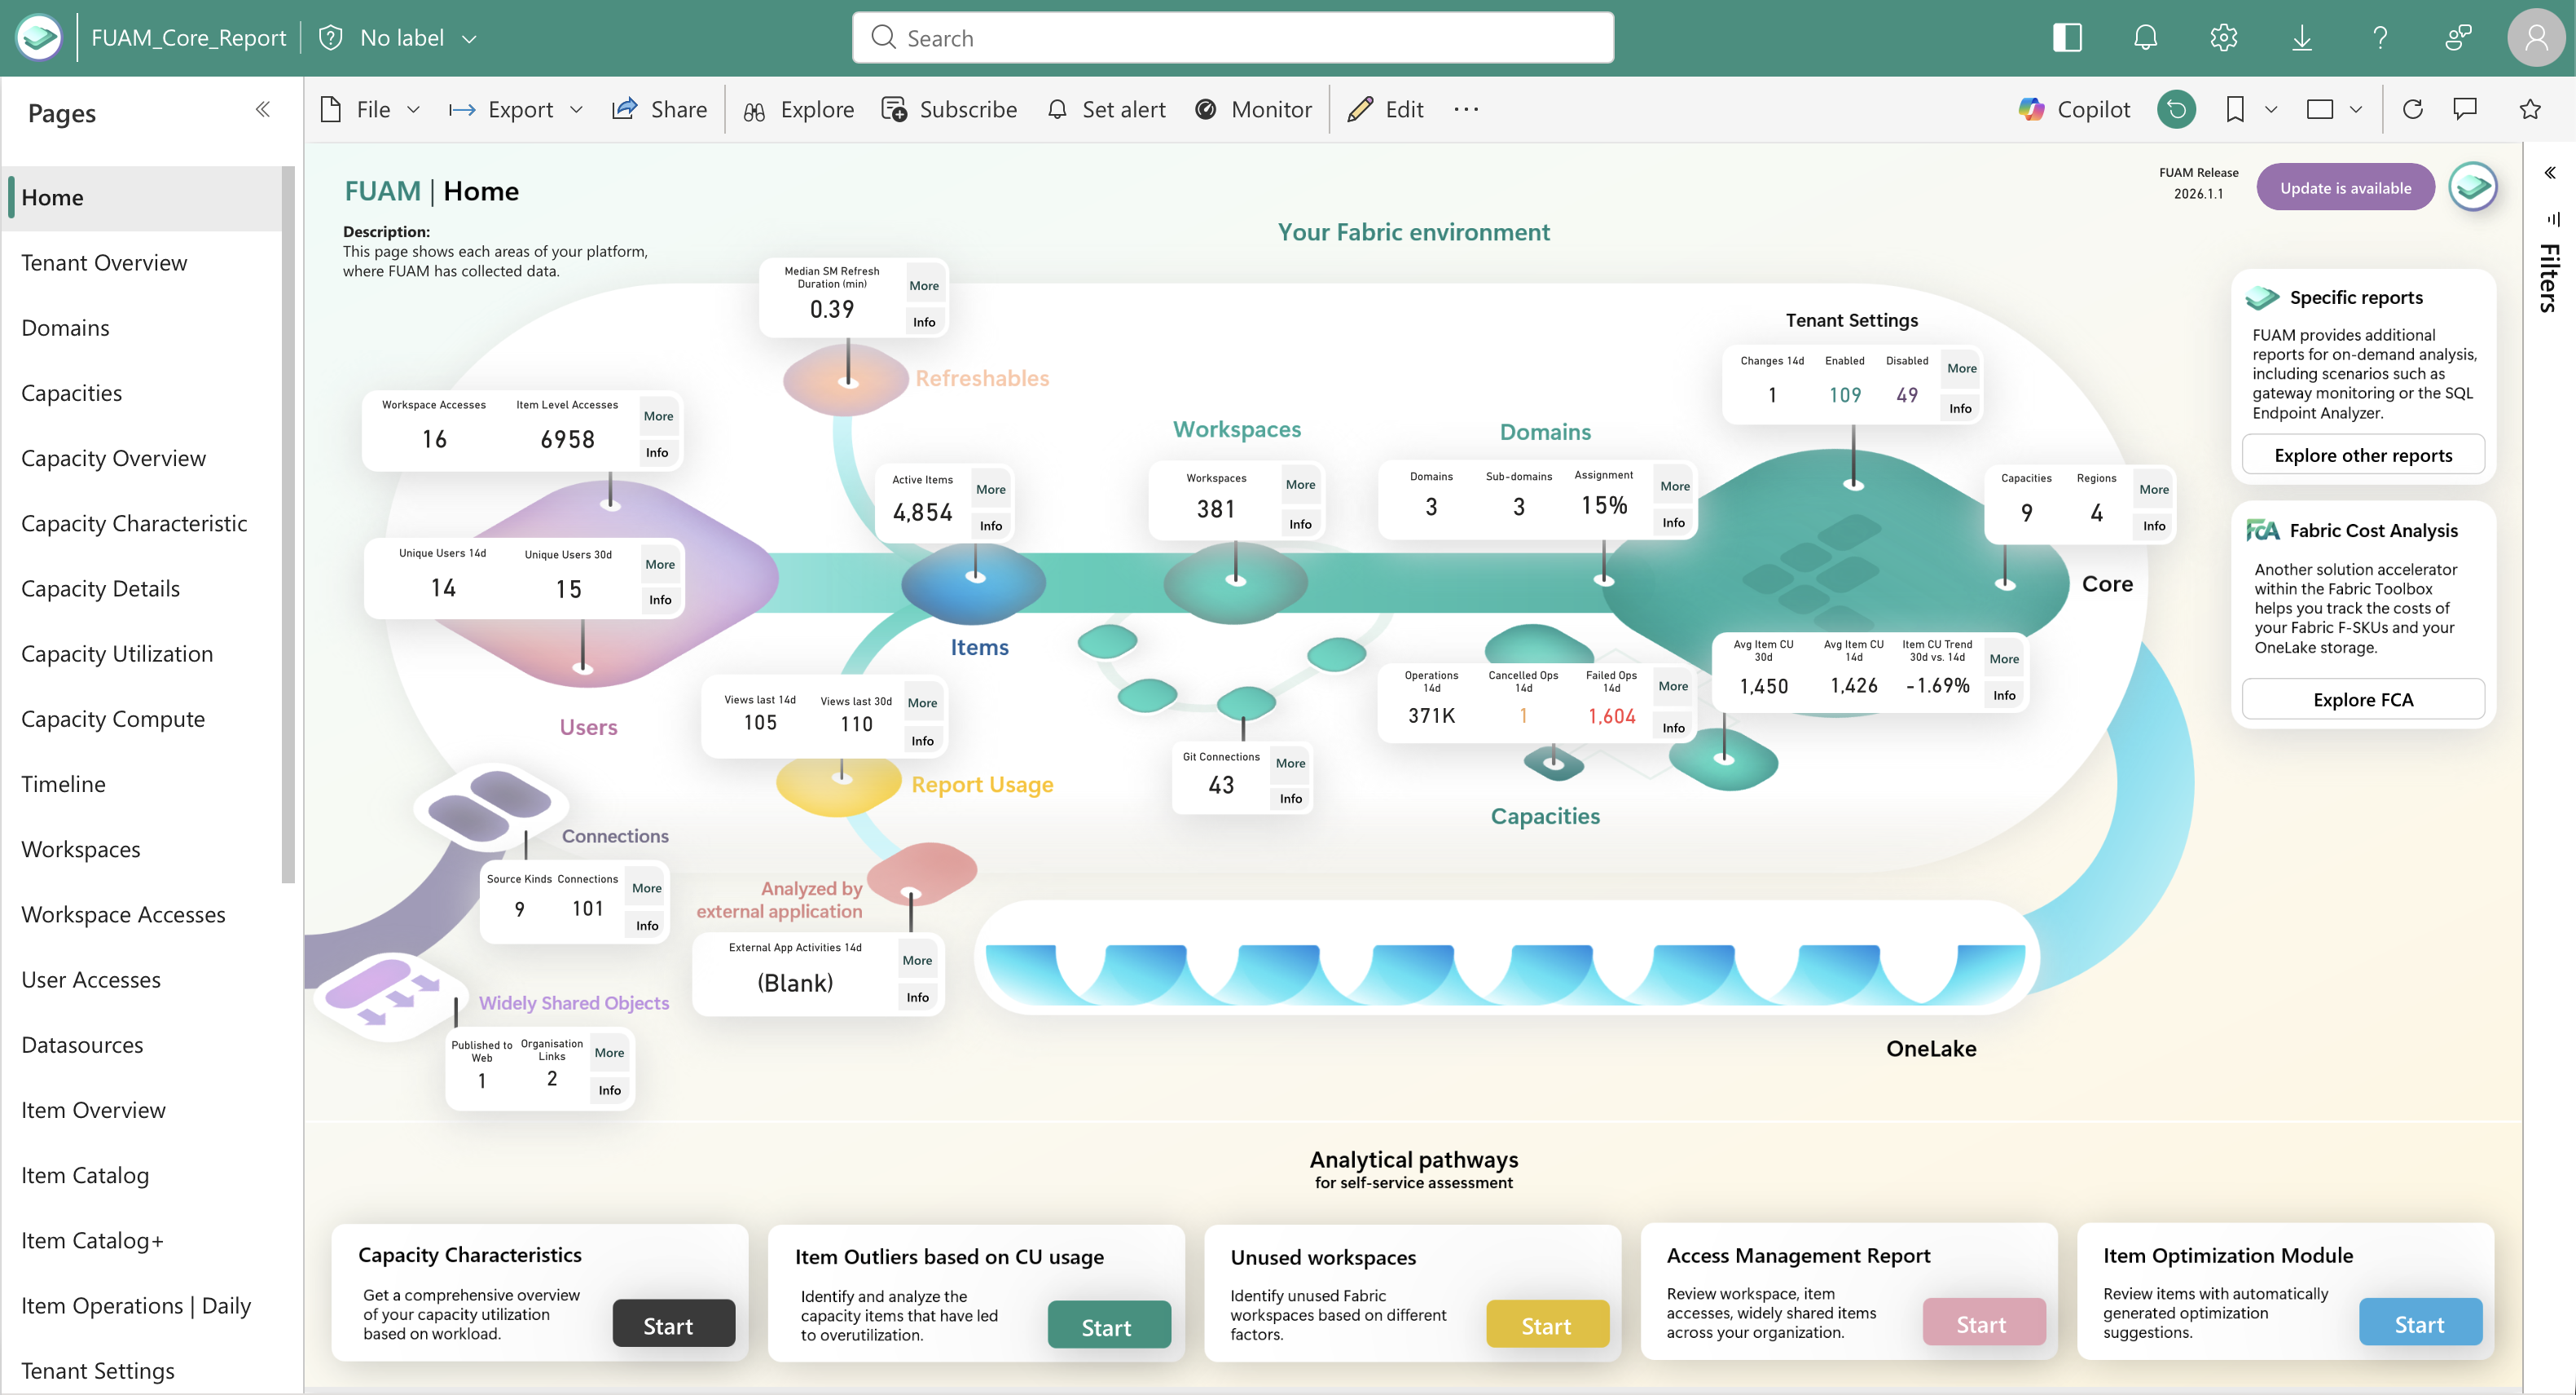Open the settings gear
The height and width of the screenshot is (1395, 2576).
tap(2223, 38)
